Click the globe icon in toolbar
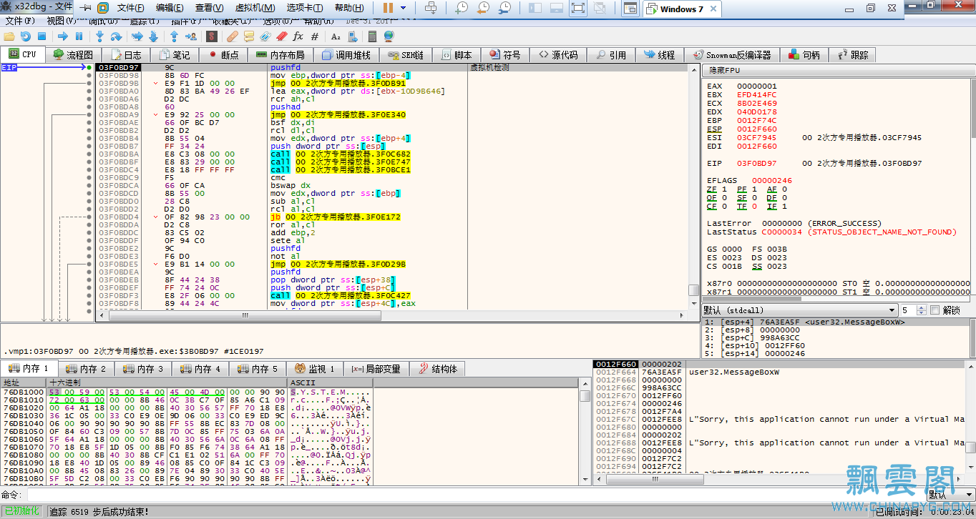This screenshot has width=976, height=519. point(389,36)
